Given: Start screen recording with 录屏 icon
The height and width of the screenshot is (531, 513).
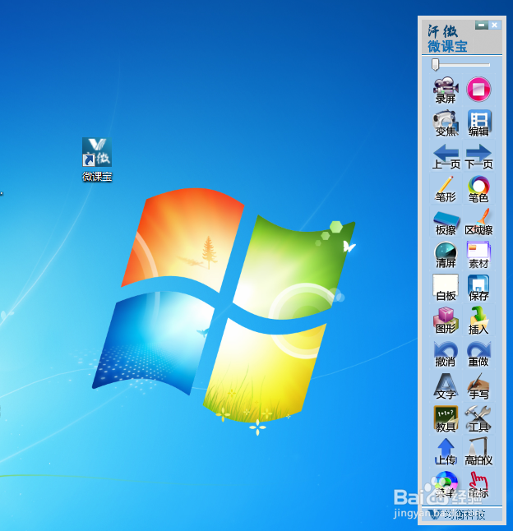Looking at the screenshot, I should [x=446, y=90].
